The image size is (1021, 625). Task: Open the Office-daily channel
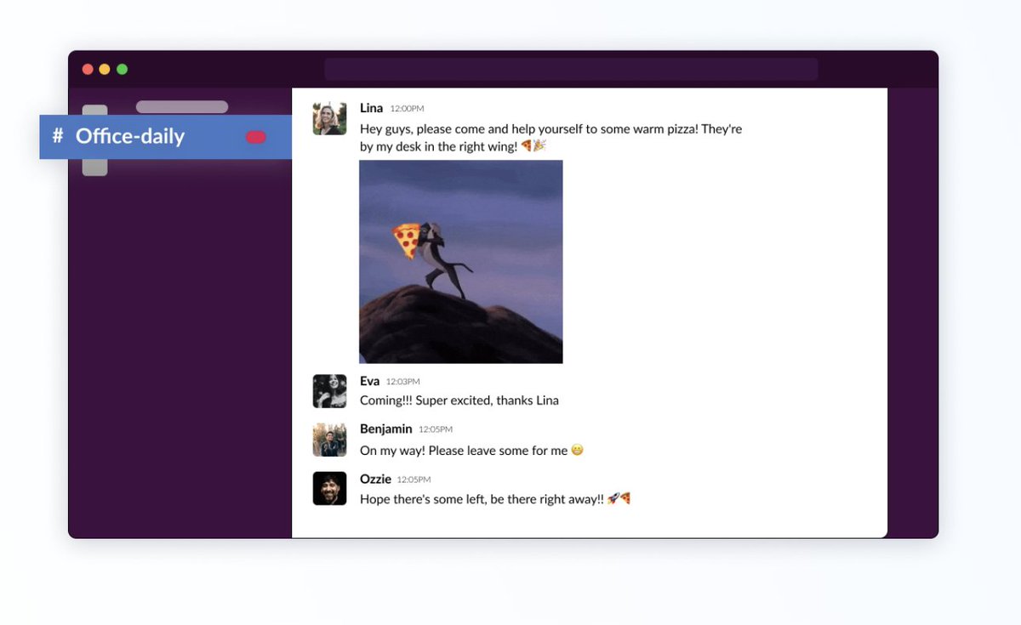pos(166,137)
